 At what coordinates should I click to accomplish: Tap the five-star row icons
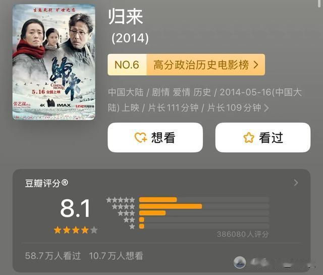pyautogui.click(x=121, y=200)
